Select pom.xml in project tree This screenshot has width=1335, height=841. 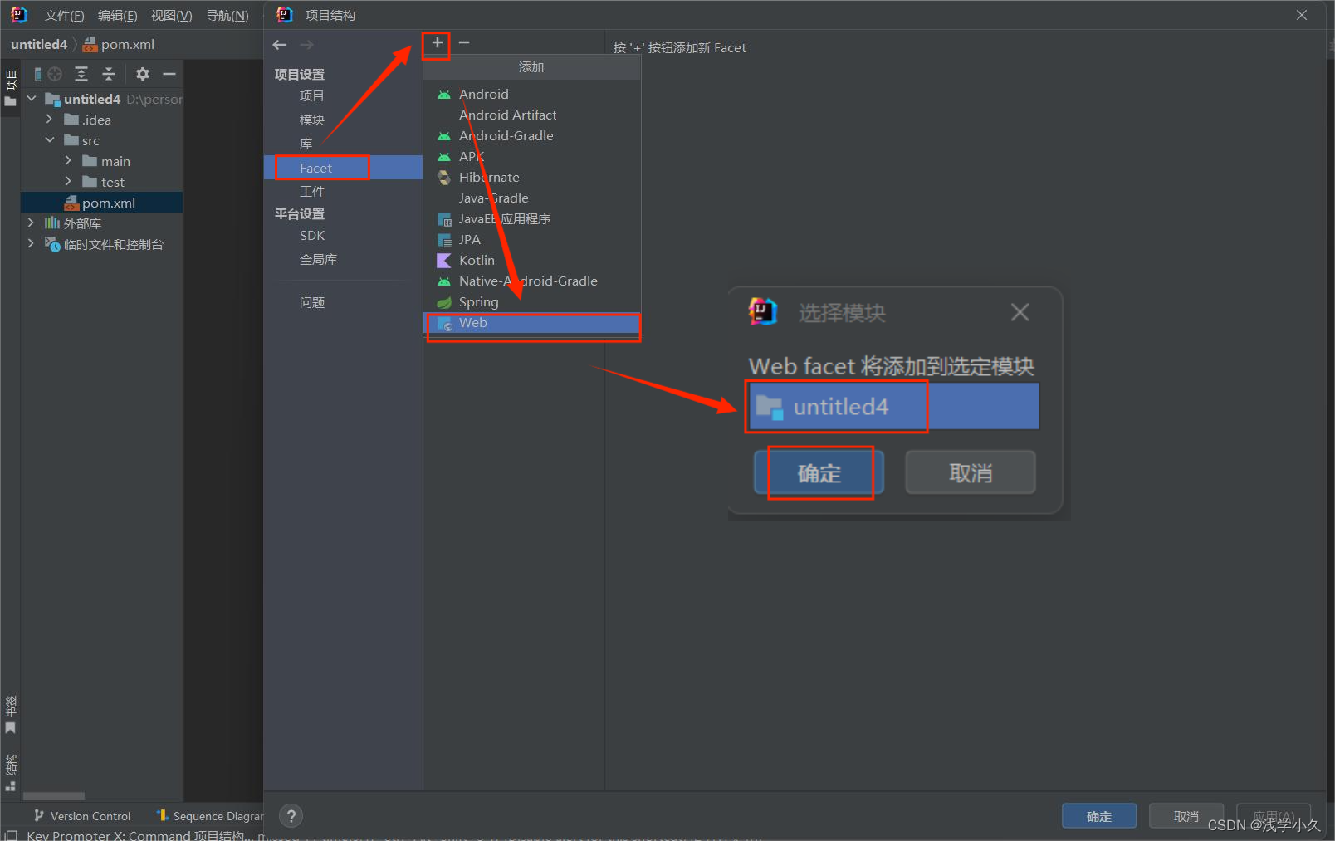[x=101, y=203]
